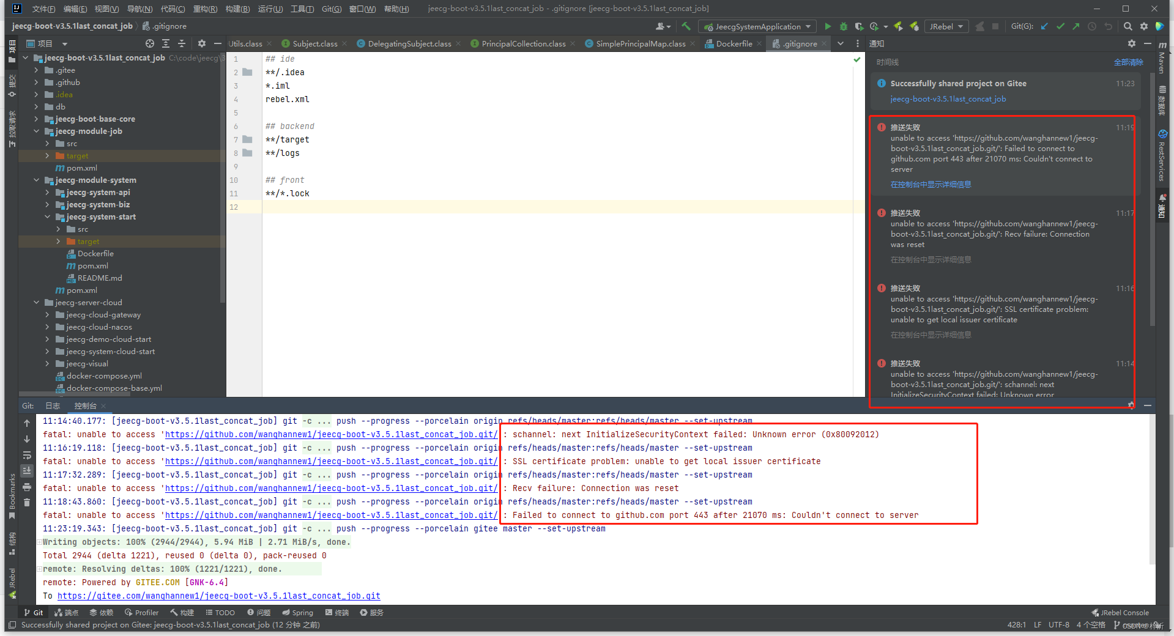Click 全部清除 to clear notifications
Screen dimensions: 1174x636
[x=1128, y=62]
